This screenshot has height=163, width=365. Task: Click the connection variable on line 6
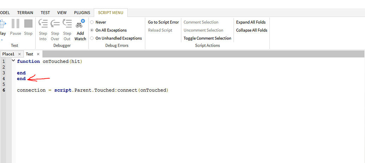click(x=31, y=90)
